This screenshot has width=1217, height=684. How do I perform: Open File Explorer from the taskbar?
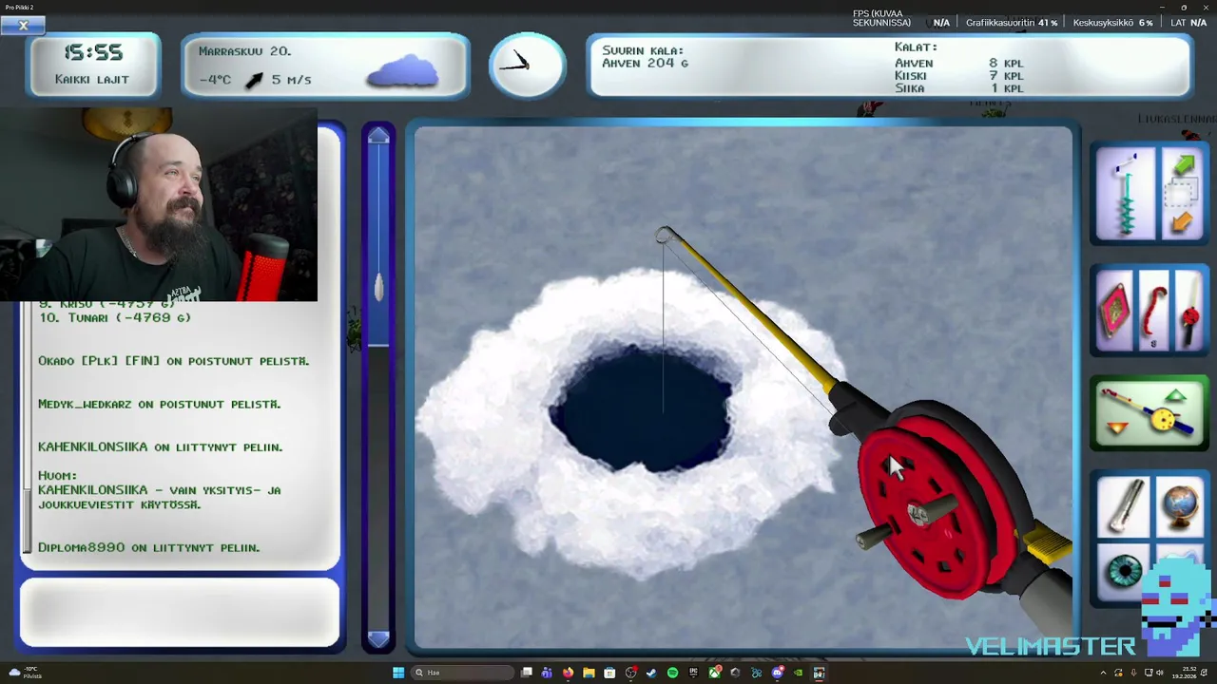(589, 673)
